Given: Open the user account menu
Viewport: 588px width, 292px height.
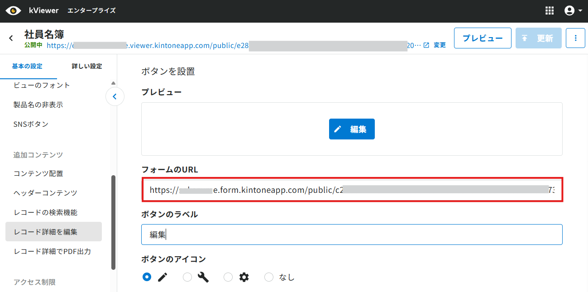Looking at the screenshot, I should (x=573, y=11).
